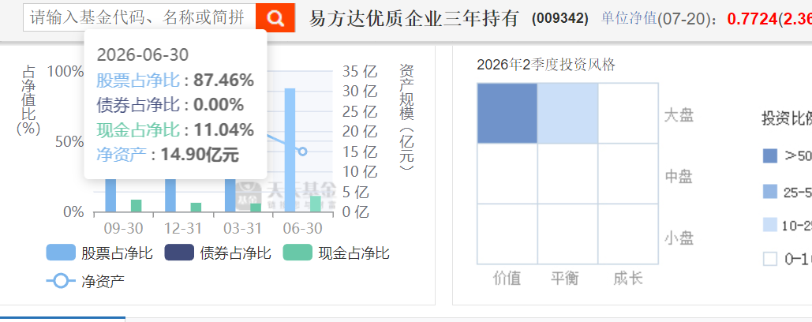Click the 09-30 green cash ratio bar
Viewport: 812px width, 322px height.
pyautogui.click(x=136, y=206)
